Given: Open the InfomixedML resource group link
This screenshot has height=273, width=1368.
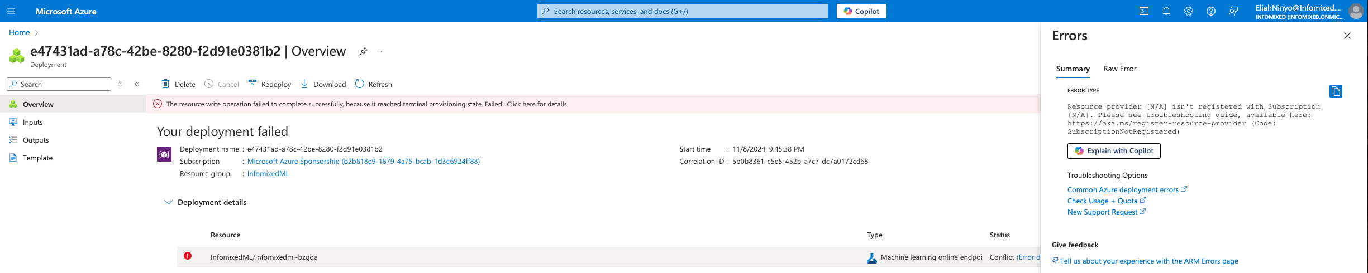Looking at the screenshot, I should 268,173.
